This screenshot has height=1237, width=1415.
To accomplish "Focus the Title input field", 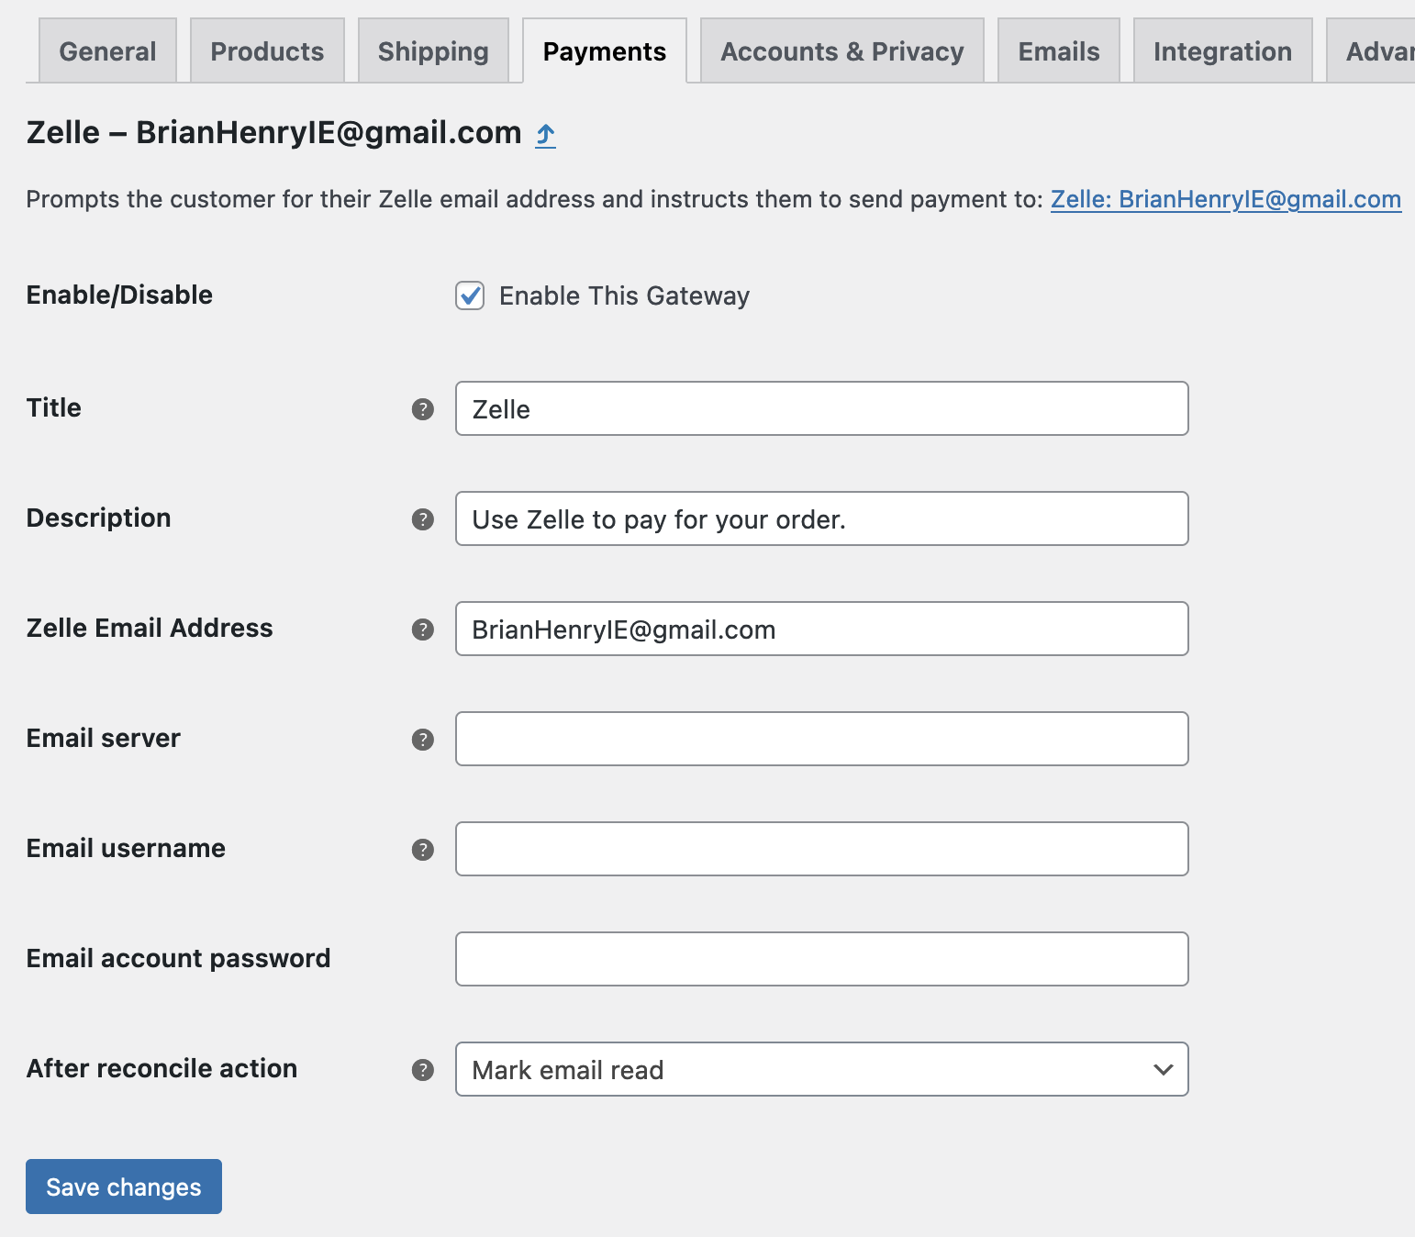I will point(821,408).
